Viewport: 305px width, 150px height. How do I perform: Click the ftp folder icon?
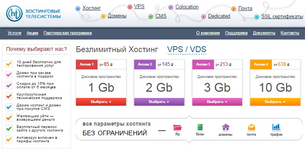coord(177,127)
